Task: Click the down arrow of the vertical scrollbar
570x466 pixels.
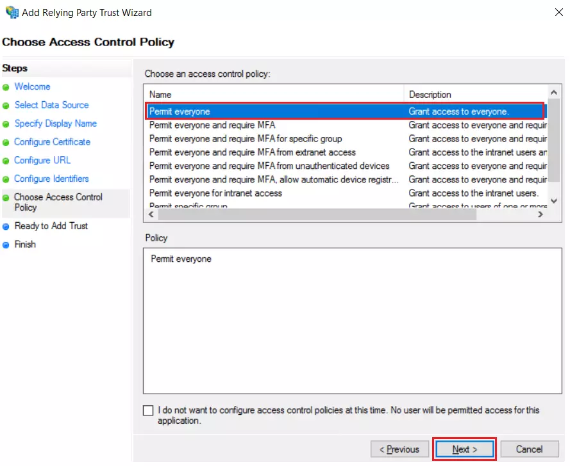Action: point(553,200)
